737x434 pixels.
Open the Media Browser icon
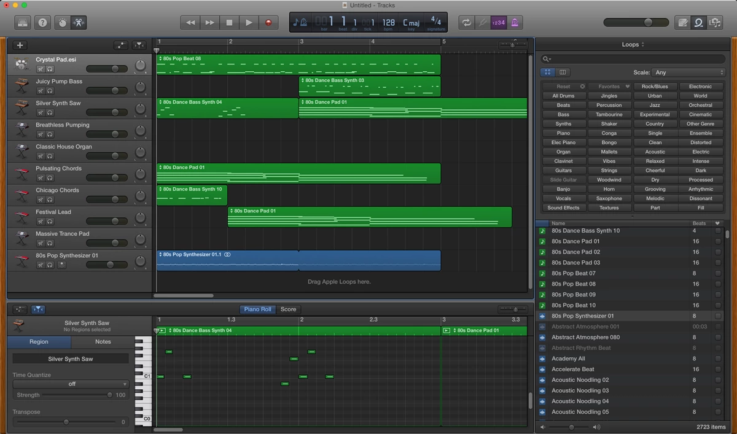[714, 23]
